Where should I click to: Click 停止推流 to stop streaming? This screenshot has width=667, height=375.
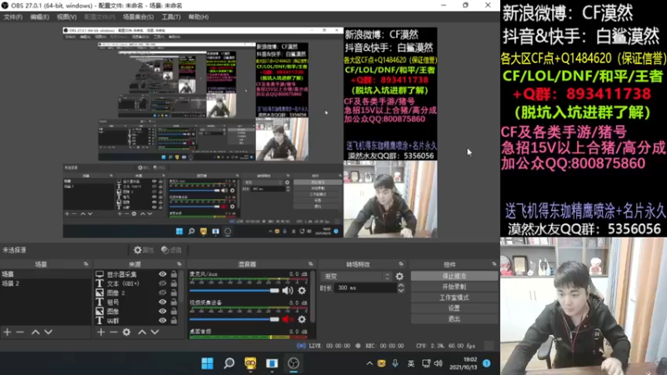click(454, 277)
